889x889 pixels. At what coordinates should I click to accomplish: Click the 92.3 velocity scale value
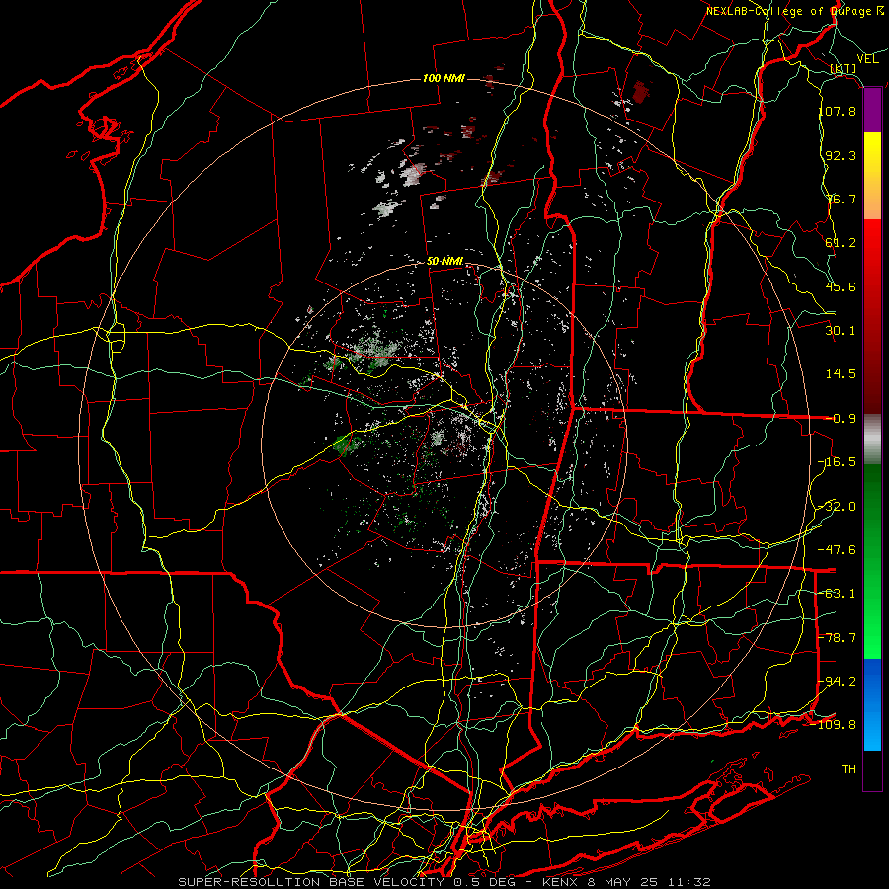click(841, 155)
